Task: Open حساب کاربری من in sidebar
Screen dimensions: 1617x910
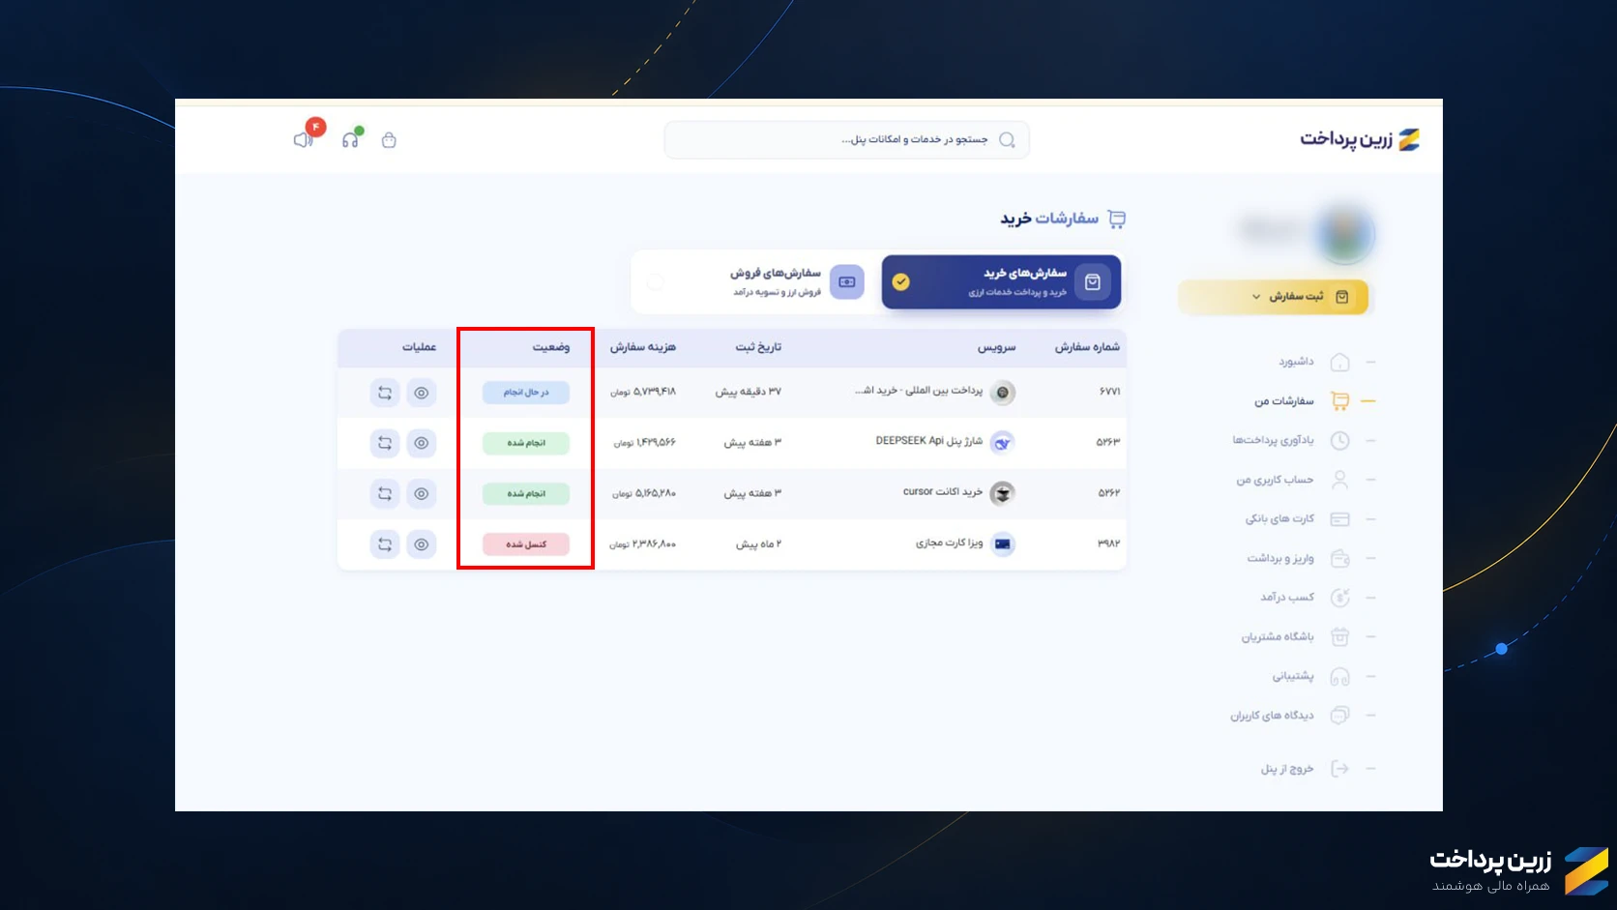Action: 1275,480
